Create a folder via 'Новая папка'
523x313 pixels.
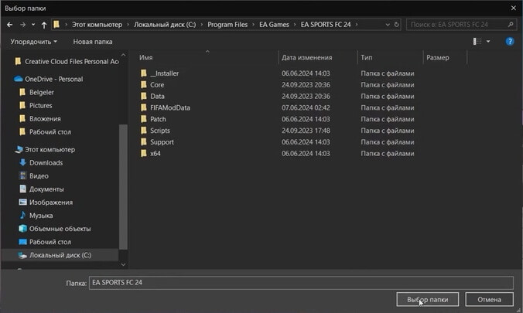93,42
